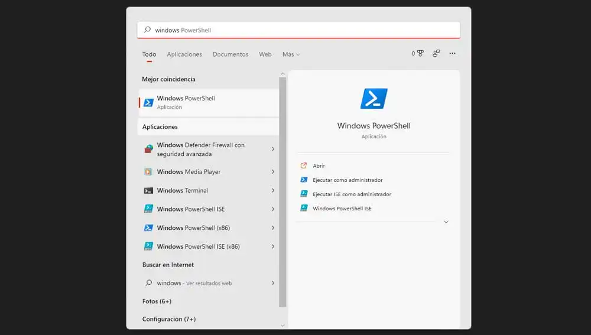Image resolution: width=591 pixels, height=335 pixels.
Task: Click the magnifier icon beside 'windows' web result
Action: tap(149, 283)
